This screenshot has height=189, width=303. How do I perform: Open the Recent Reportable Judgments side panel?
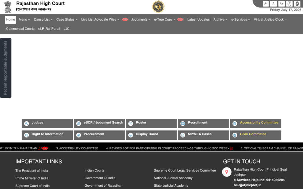6,68
